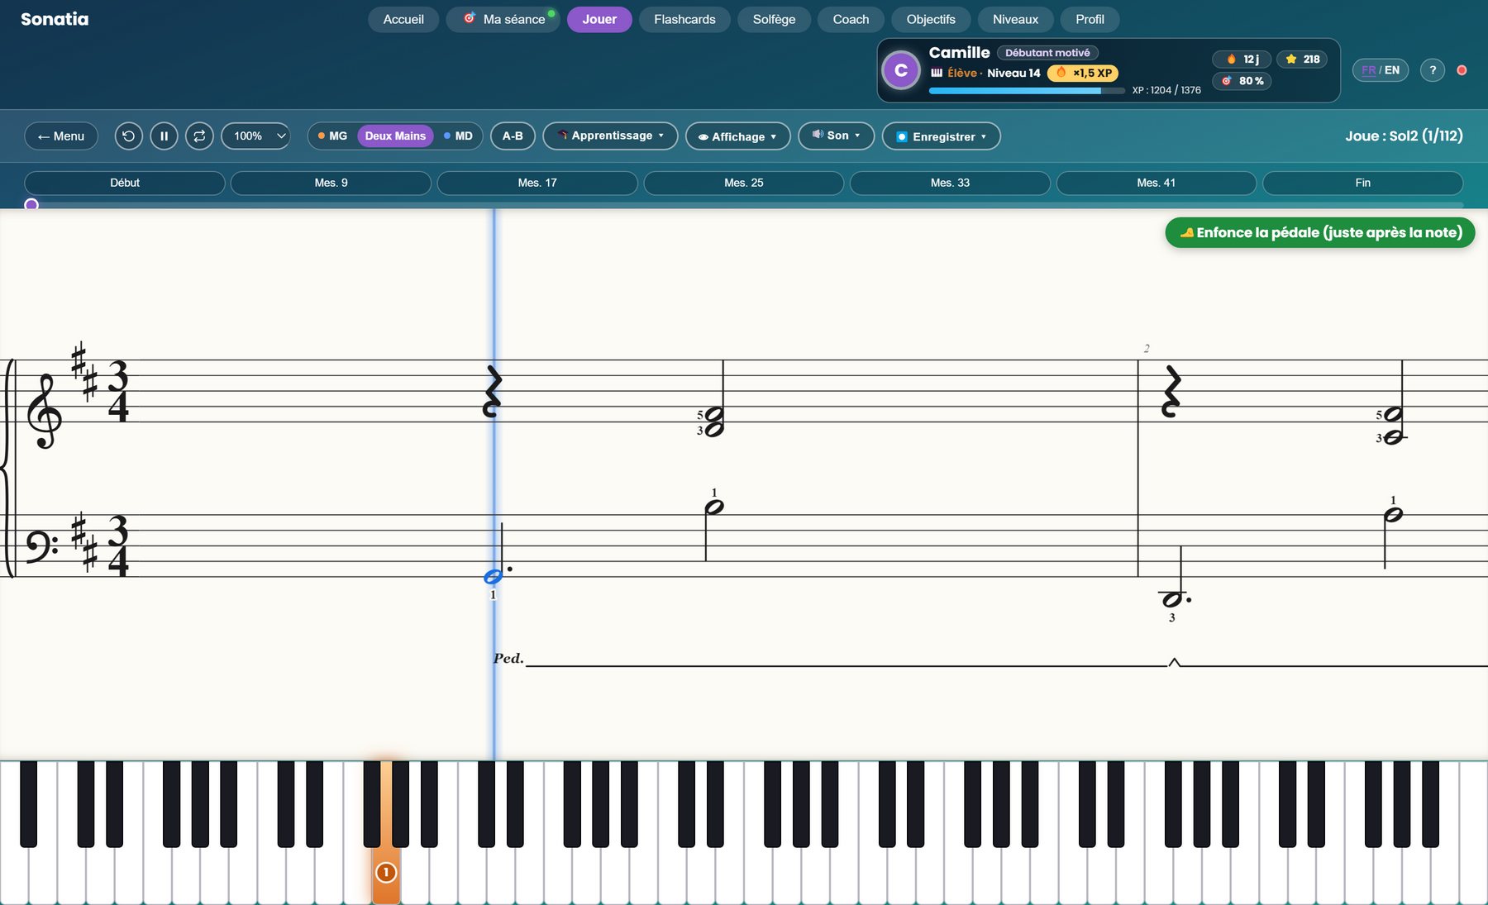Click the XP progress bar

pyautogui.click(x=1027, y=91)
